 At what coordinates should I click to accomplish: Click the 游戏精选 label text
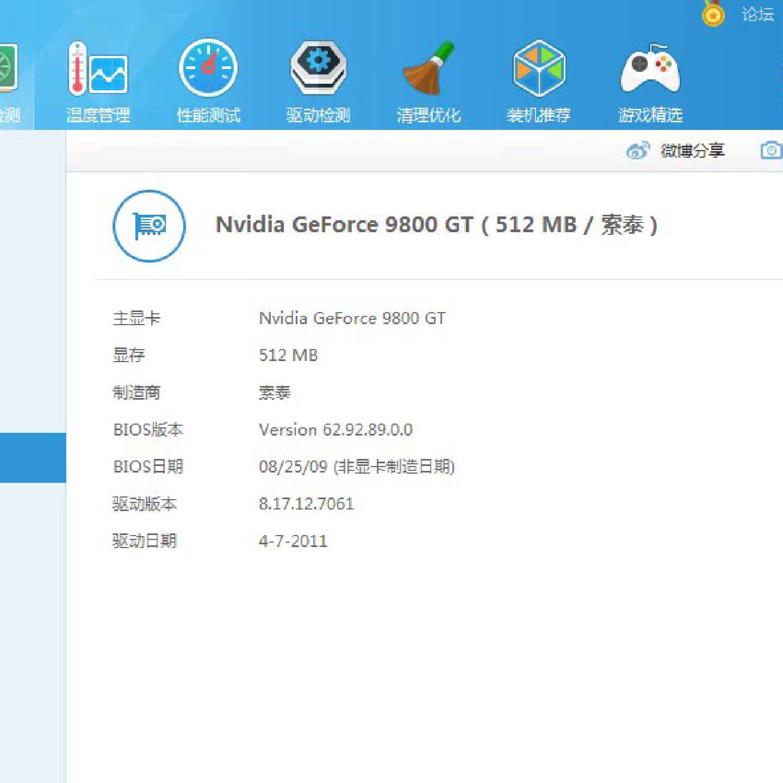click(x=650, y=115)
